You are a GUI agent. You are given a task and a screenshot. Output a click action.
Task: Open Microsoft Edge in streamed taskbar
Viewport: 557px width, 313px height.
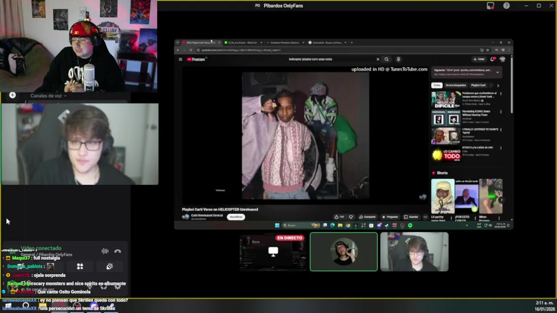332,225
